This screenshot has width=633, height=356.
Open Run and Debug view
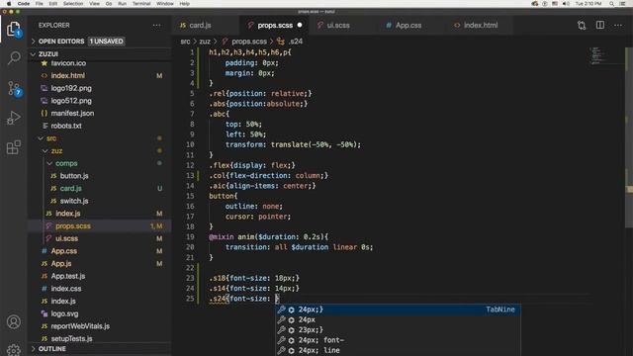point(14,118)
